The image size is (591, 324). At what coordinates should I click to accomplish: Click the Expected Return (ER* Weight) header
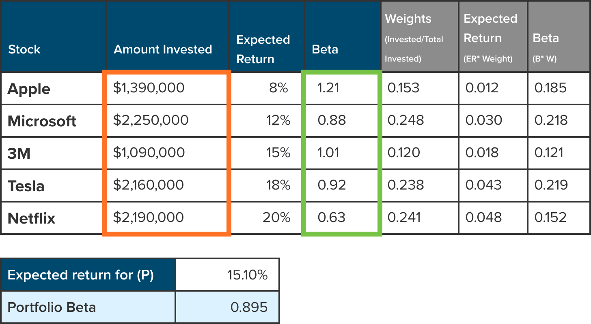click(490, 38)
